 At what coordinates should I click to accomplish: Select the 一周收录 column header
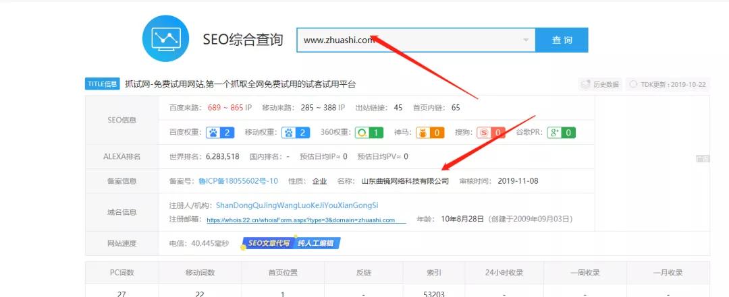585,273
